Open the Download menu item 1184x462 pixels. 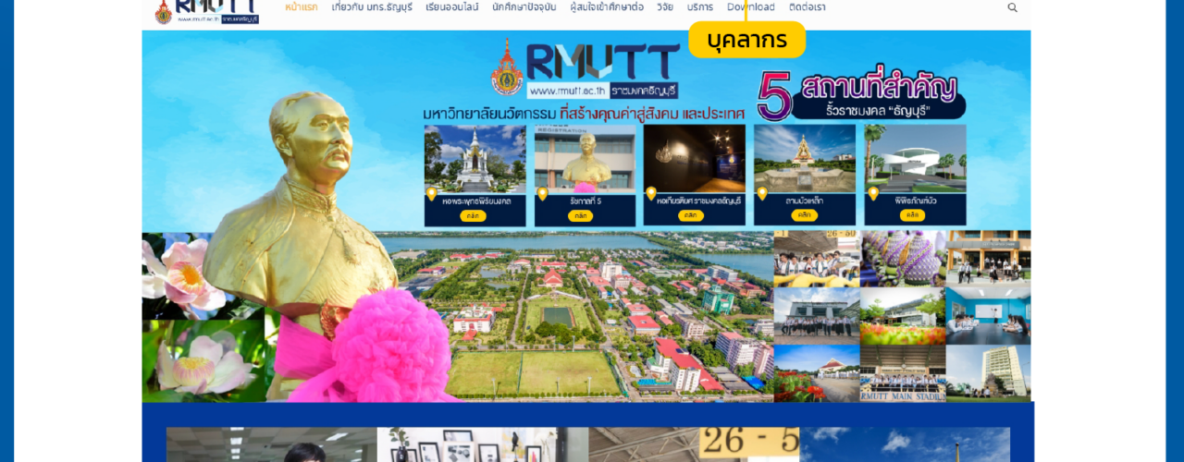[x=751, y=7]
